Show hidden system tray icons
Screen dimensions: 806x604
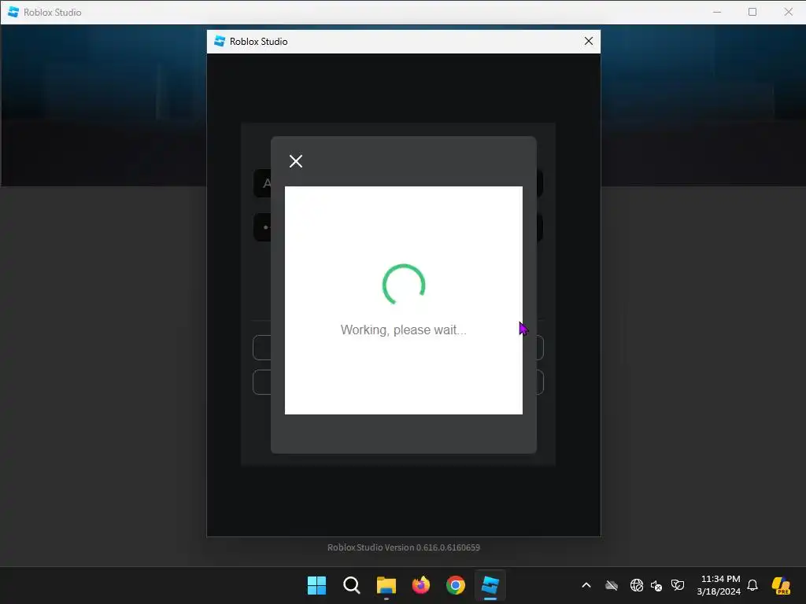click(x=586, y=585)
